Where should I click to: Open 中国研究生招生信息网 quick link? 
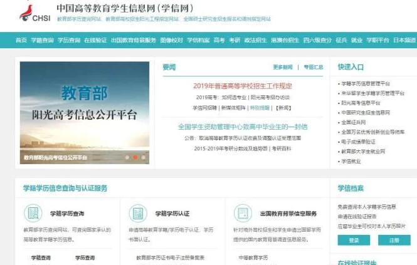click(x=366, y=113)
